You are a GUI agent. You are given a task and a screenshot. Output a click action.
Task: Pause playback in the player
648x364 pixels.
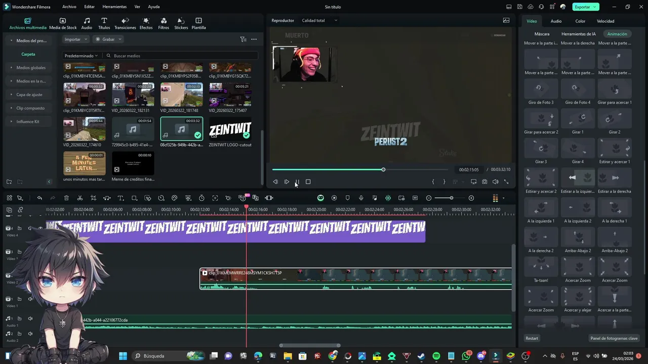coord(297,181)
